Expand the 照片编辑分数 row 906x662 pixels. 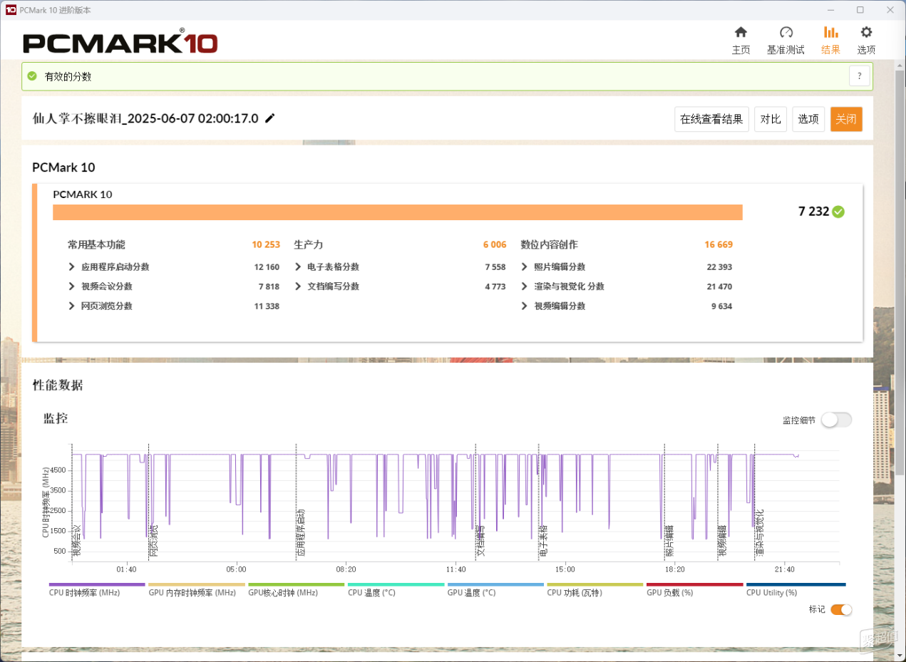point(627,267)
